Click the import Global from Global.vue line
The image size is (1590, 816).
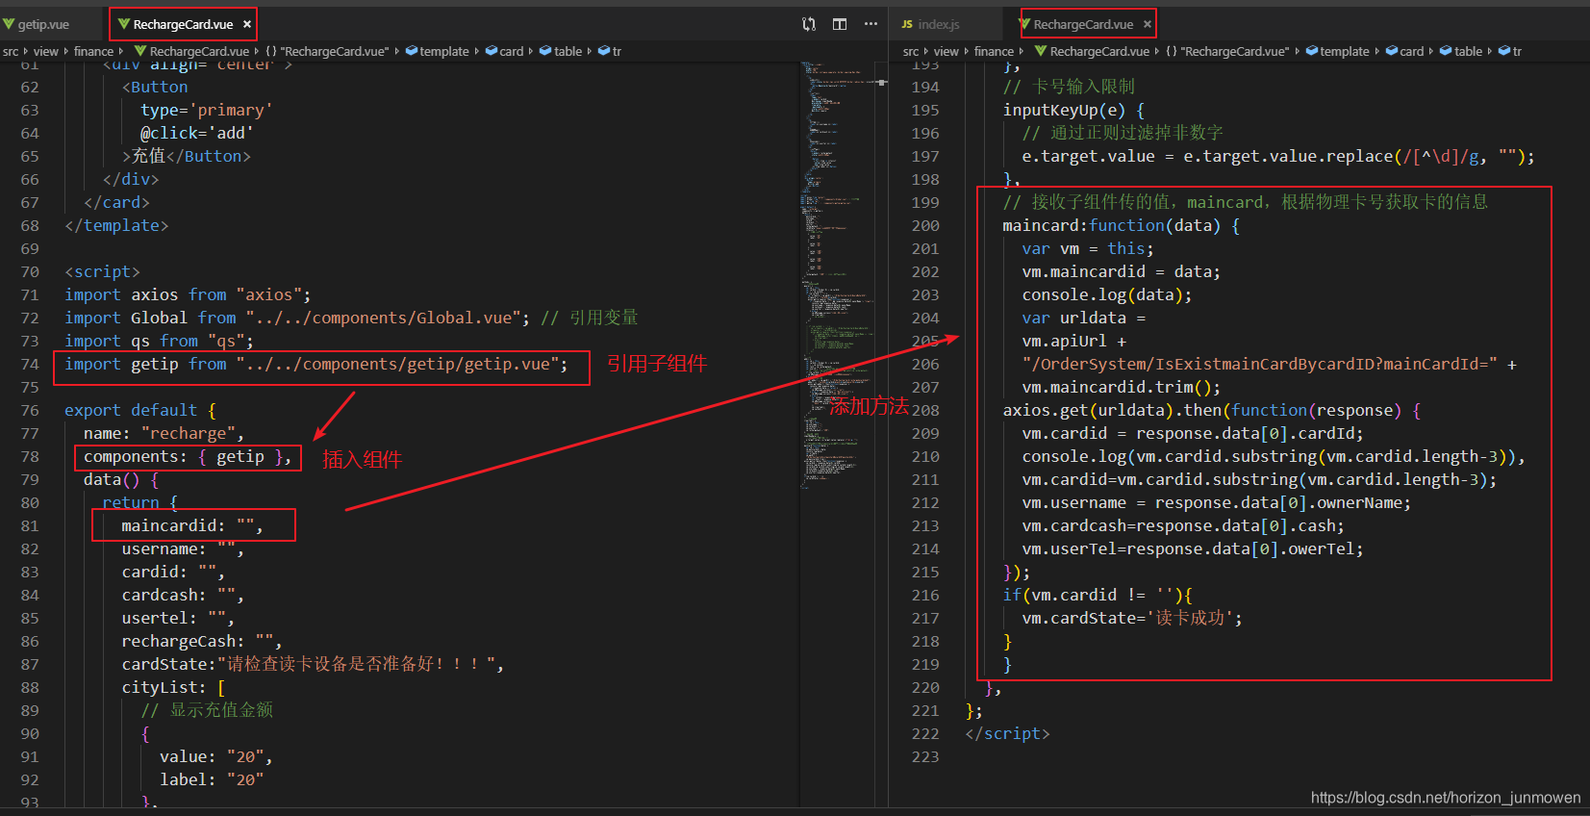(x=351, y=318)
